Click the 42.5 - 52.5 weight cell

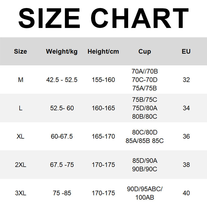tap(62, 80)
